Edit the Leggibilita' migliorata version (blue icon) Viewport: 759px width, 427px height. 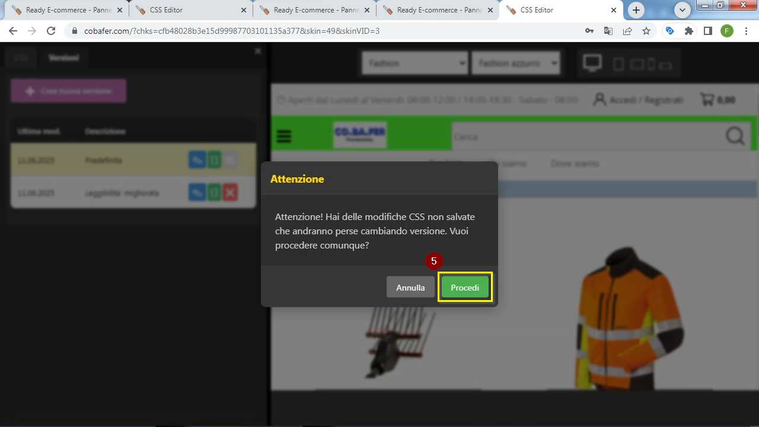197,193
